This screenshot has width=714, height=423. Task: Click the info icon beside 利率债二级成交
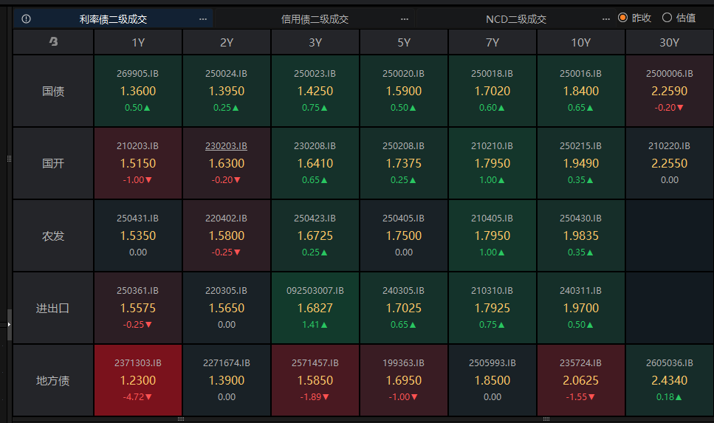26,18
